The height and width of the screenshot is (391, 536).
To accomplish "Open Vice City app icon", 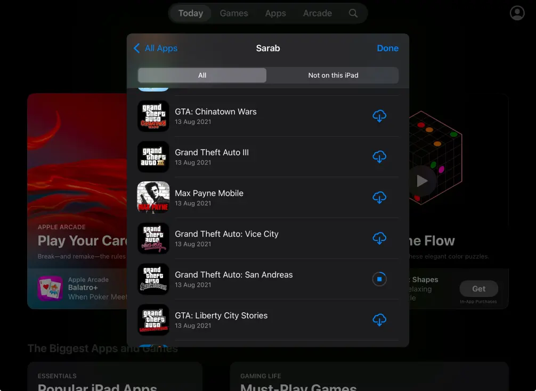I will tap(153, 238).
